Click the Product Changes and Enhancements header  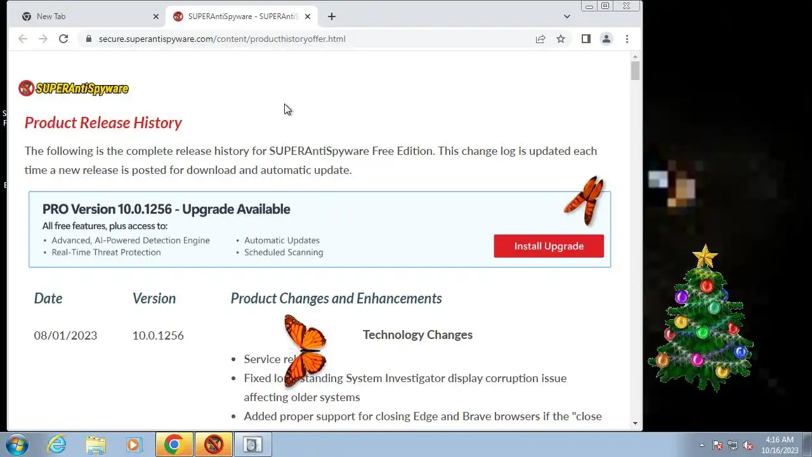click(336, 298)
